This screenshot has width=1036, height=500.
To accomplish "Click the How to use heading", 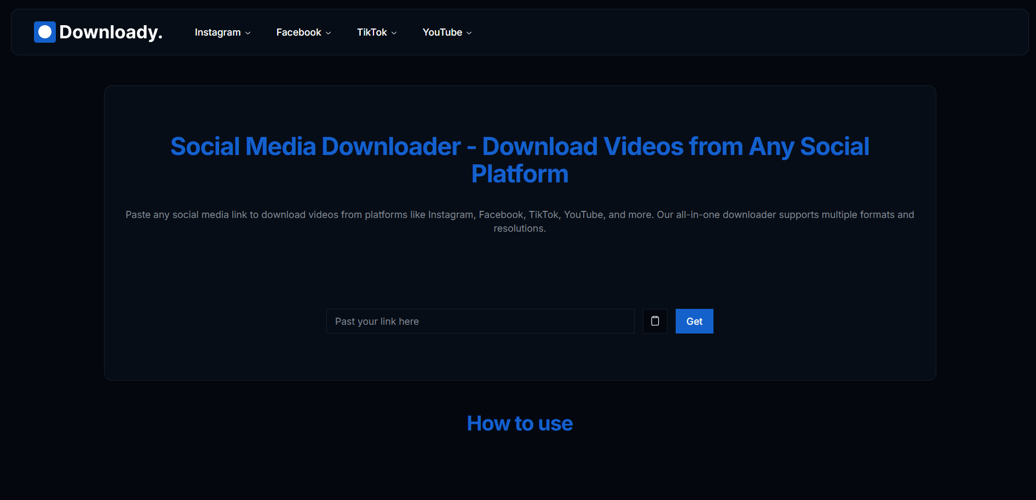I will coord(519,423).
